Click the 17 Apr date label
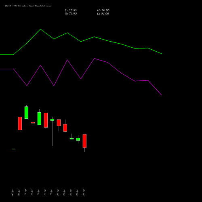The image size is (202, 202). (x=51, y=192)
